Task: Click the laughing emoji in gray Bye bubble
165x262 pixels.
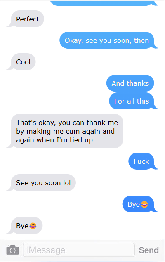Action: 33,226
